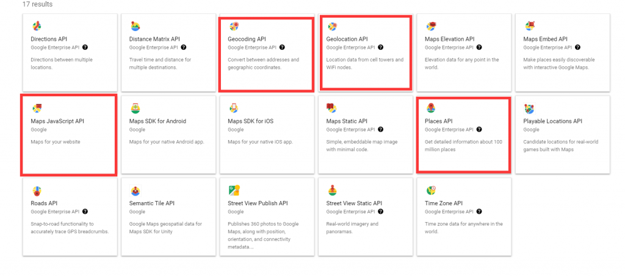Viewport: 625px width, 277px height.
Task: Click the Street View Publish API icon
Action: pos(234,190)
